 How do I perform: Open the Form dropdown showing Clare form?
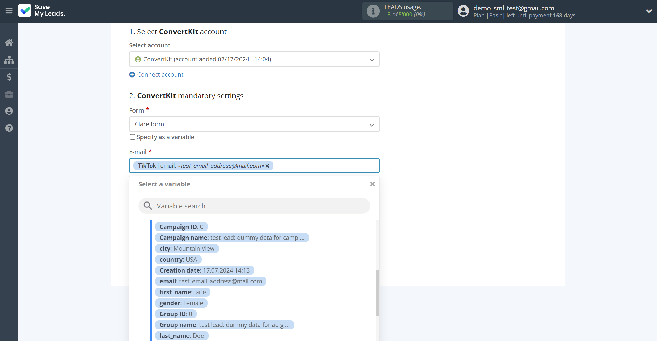(x=254, y=124)
